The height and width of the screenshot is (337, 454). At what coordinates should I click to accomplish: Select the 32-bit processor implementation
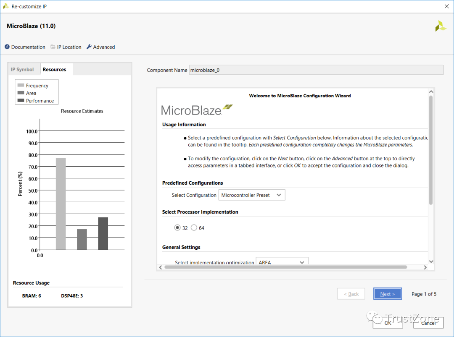click(x=177, y=228)
